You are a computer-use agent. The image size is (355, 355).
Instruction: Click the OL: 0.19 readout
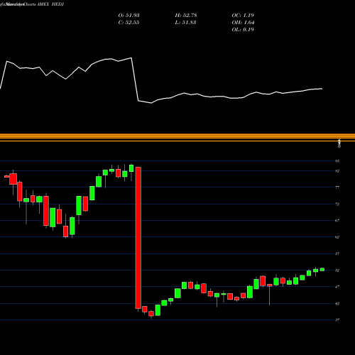(243, 30)
